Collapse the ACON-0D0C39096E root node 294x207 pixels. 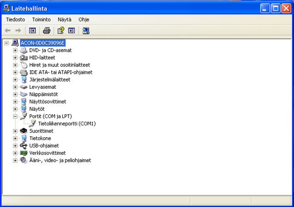tap(6, 43)
